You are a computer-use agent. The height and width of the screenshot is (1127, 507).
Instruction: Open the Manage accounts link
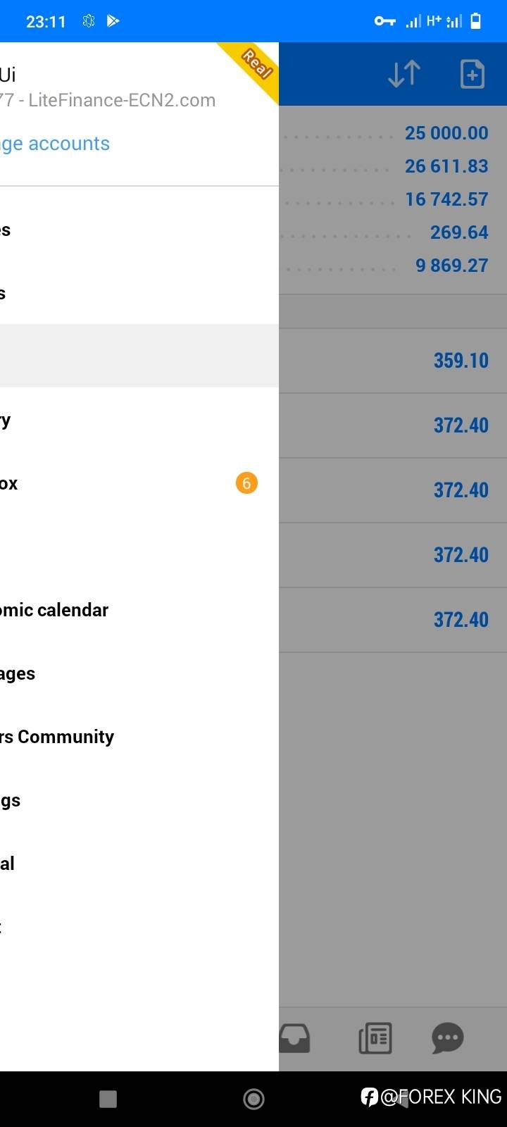(x=55, y=144)
